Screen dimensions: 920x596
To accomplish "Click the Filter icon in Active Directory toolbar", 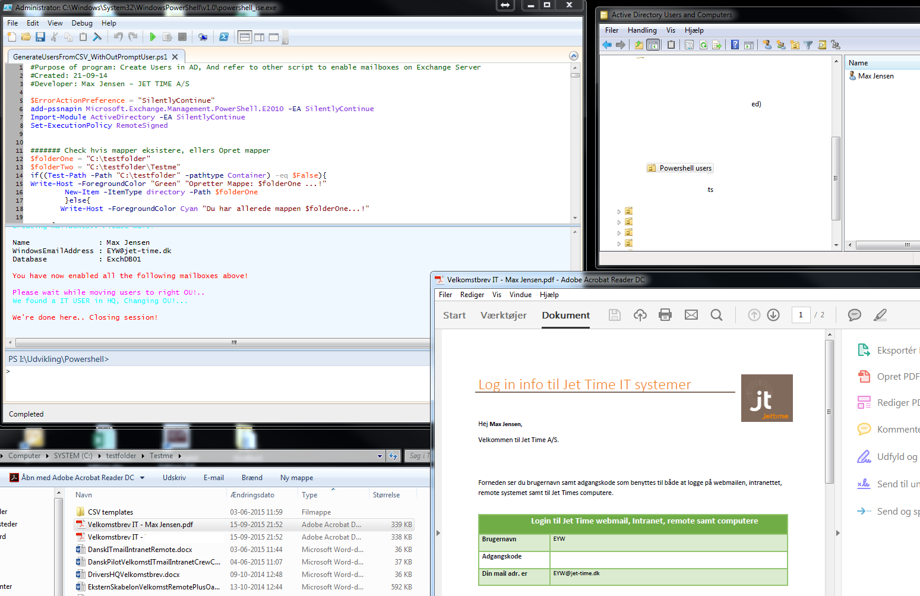I will coord(808,45).
